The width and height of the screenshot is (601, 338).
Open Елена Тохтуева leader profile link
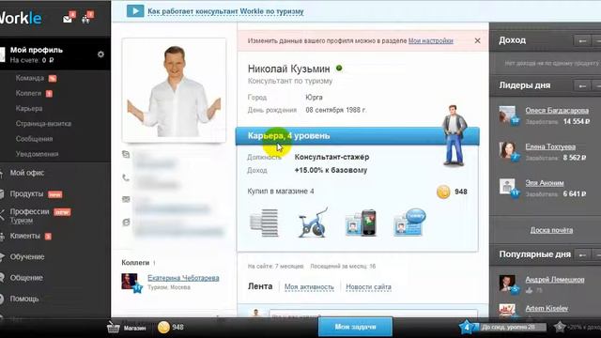coord(550,146)
